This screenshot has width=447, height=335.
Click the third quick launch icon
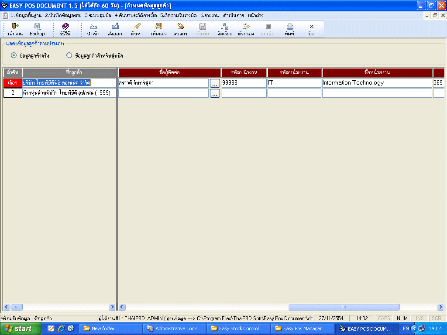tap(71, 328)
